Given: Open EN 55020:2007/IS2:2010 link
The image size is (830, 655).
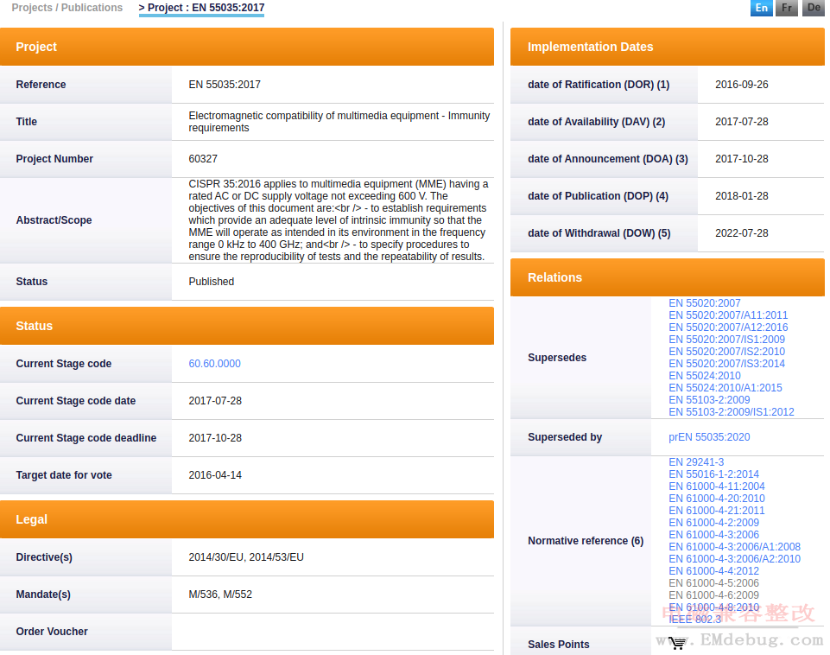Looking at the screenshot, I should 726,352.
